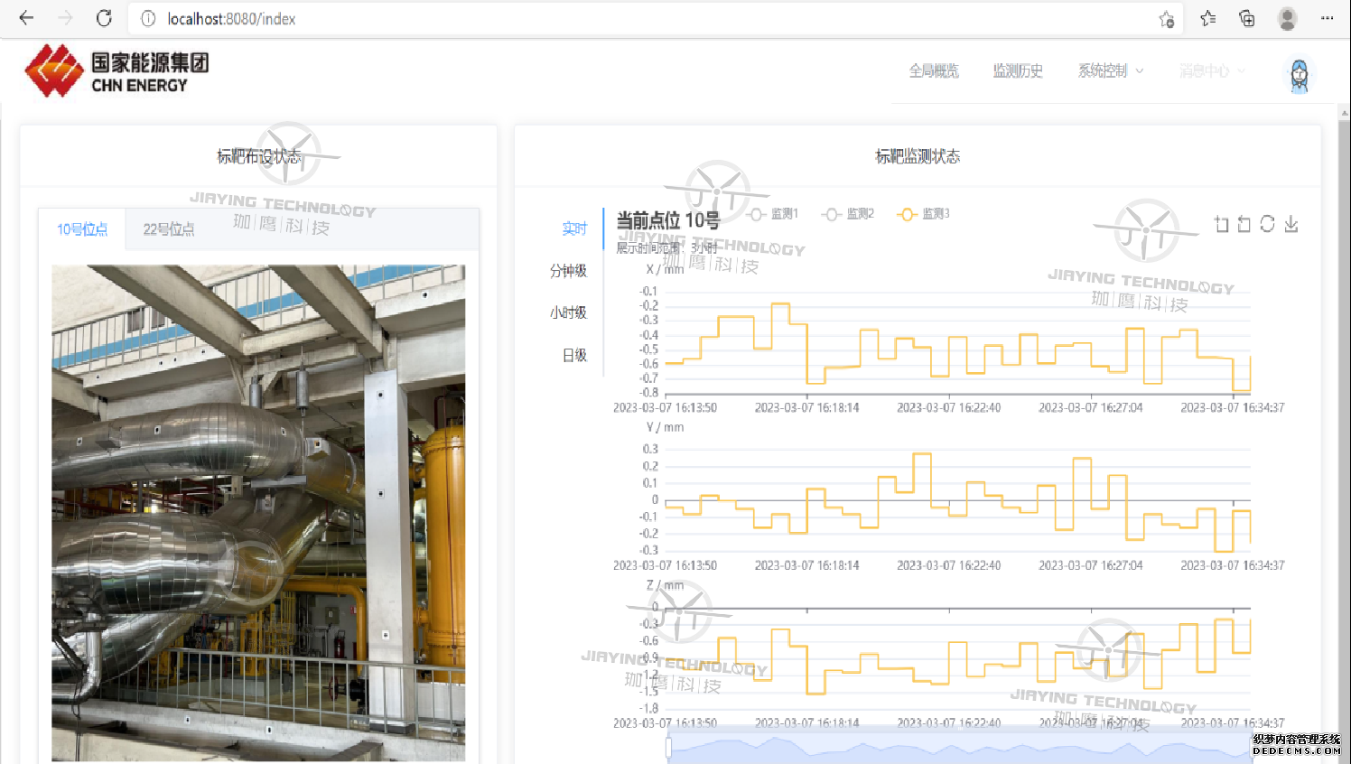Click the zoom reset icon in chart toolbox

(x=1244, y=224)
